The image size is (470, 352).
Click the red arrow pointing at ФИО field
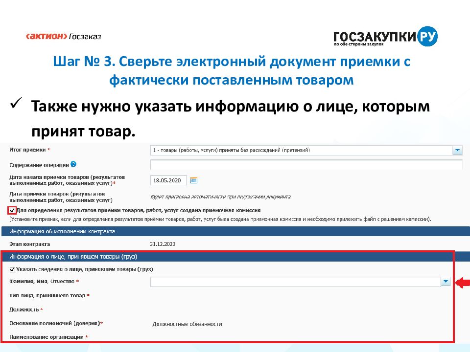[462, 282]
